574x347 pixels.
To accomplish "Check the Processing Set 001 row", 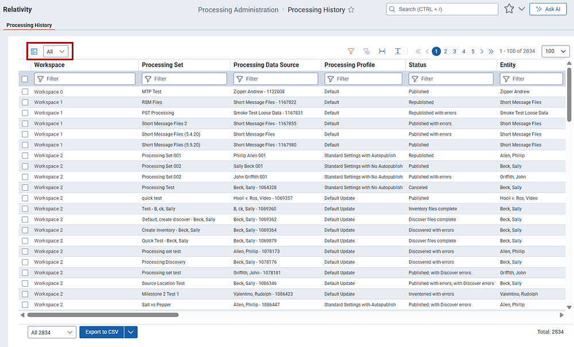I will pyautogui.click(x=25, y=155).
